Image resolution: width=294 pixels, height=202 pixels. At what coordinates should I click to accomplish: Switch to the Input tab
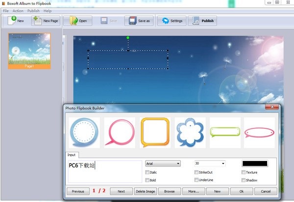click(72, 155)
